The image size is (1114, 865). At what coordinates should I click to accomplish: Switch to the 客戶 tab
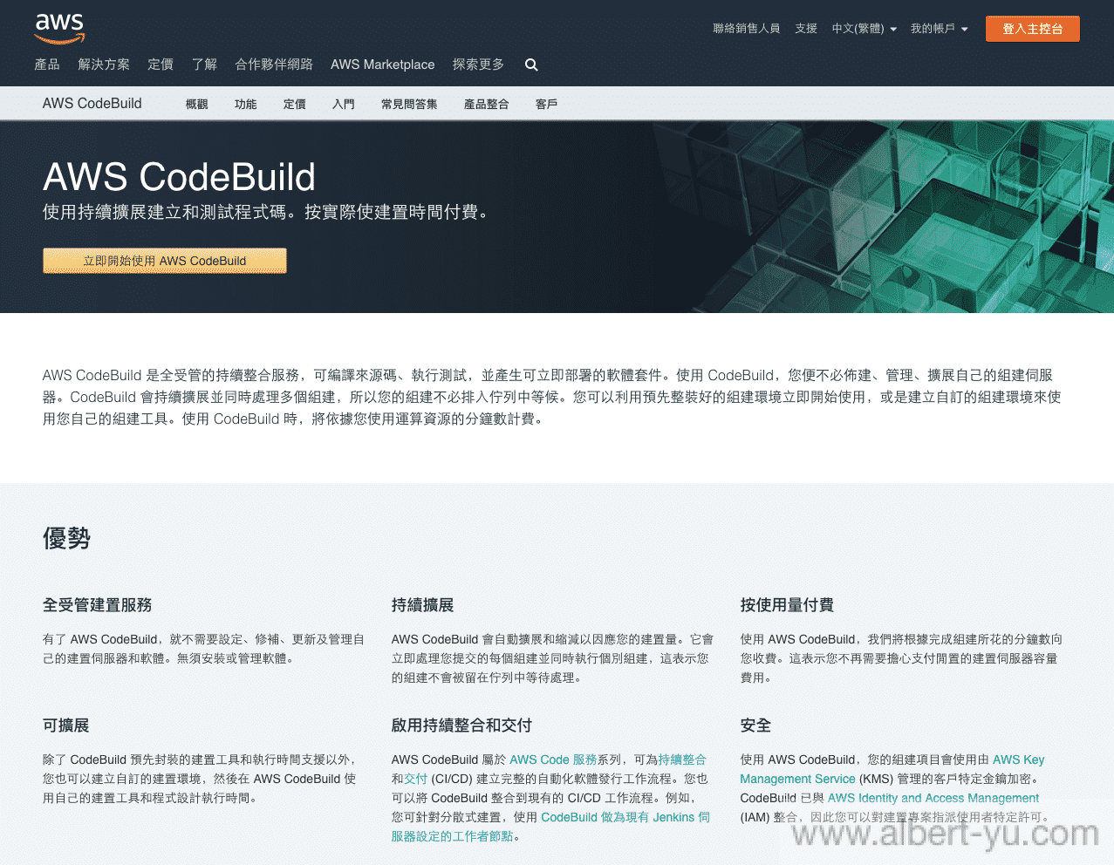pyautogui.click(x=547, y=104)
